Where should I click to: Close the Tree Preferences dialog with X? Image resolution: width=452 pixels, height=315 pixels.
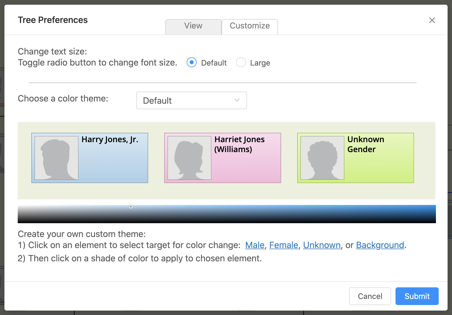pos(432,20)
